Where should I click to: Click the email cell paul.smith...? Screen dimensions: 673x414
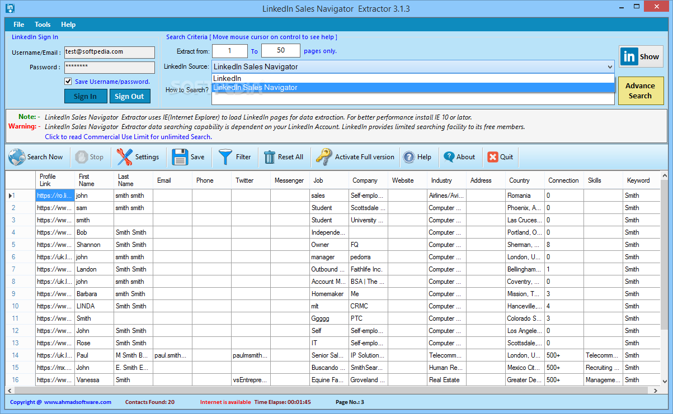tap(172, 355)
